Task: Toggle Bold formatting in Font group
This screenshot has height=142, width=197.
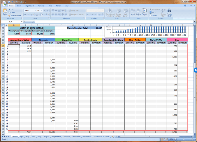Action: coord(25,14)
